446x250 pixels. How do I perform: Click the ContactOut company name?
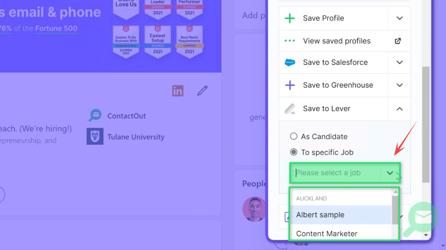click(x=126, y=116)
